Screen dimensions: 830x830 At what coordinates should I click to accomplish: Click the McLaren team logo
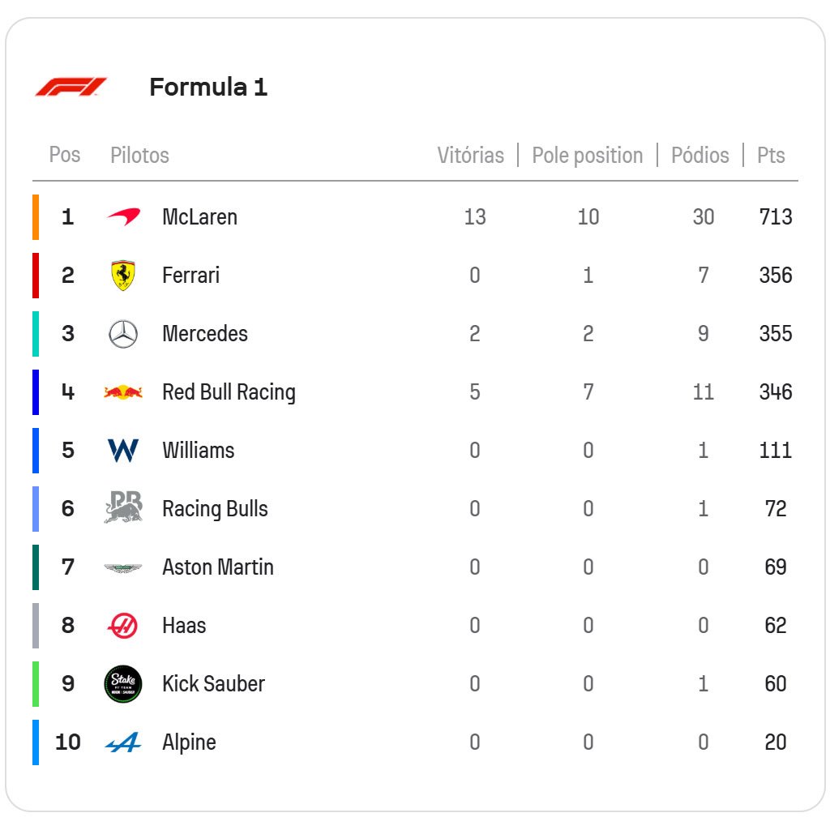[x=123, y=216]
